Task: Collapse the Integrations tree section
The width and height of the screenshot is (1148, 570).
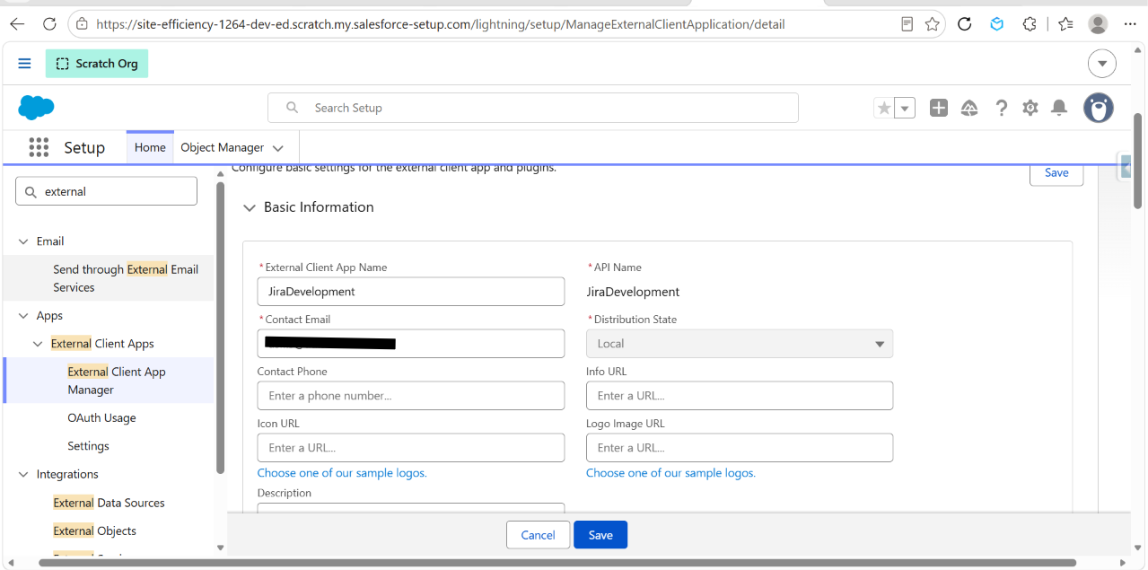Action: click(23, 474)
